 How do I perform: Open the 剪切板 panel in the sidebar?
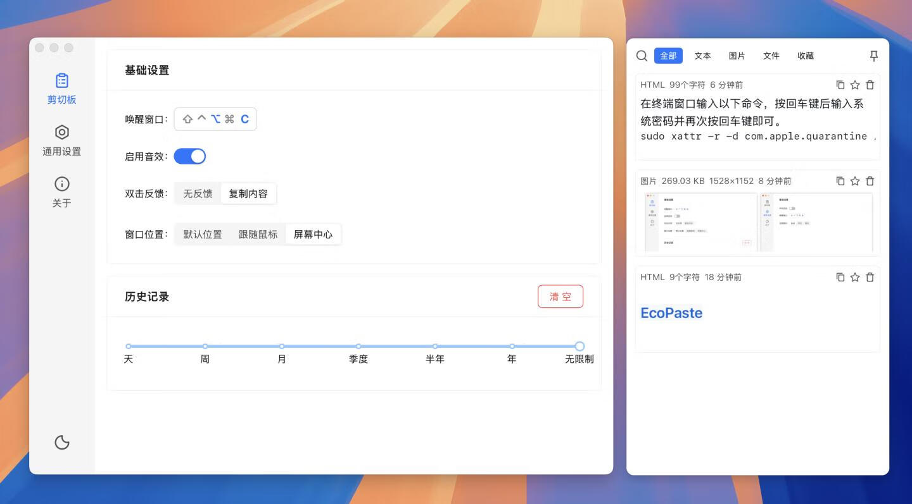tap(61, 87)
